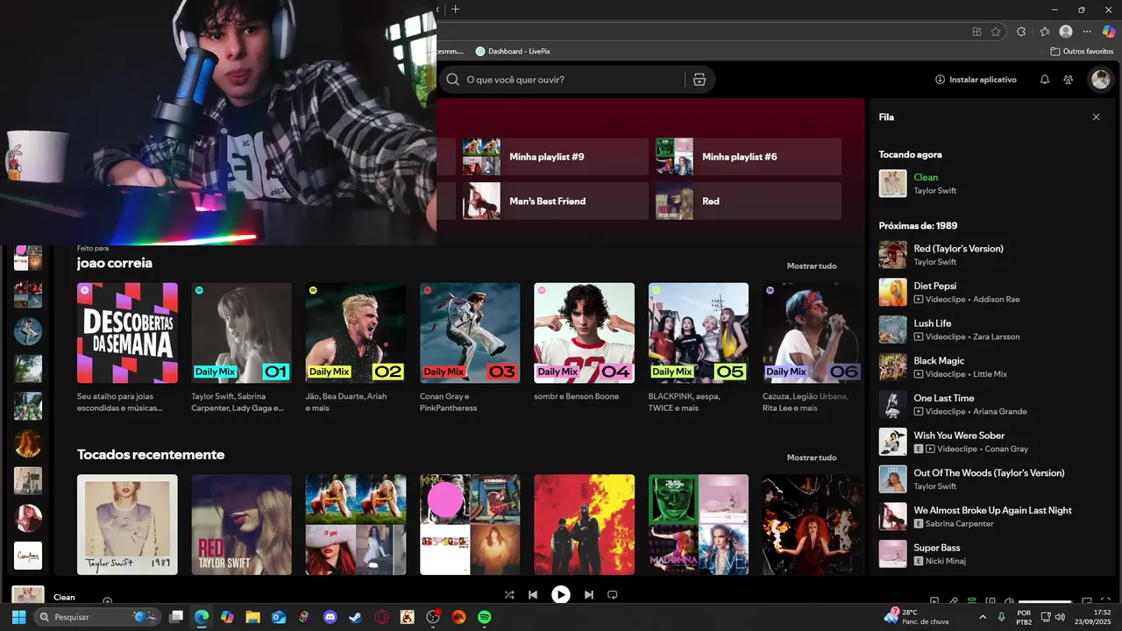Viewport: 1122px width, 631px height.
Task: Adjust the volume slider in player bar
Action: click(1045, 601)
